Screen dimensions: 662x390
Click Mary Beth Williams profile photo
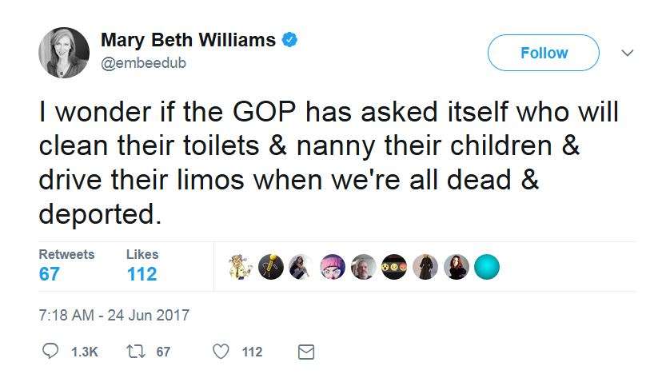tap(64, 53)
